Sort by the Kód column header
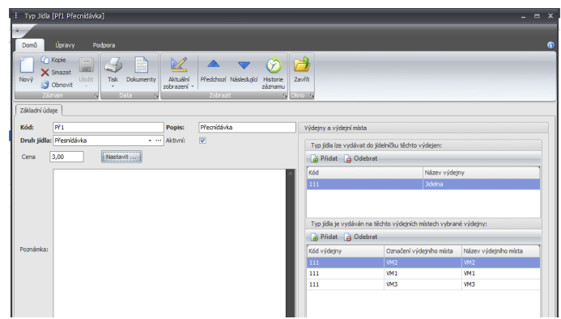561x319 pixels. 364,173
